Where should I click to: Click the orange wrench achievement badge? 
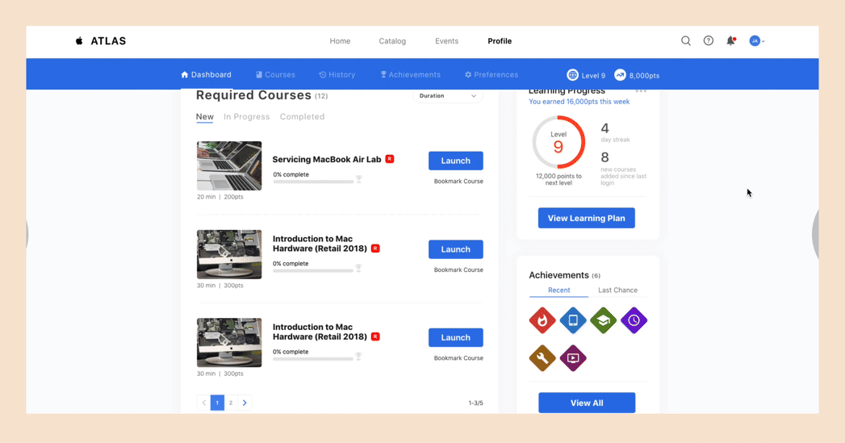click(x=542, y=357)
